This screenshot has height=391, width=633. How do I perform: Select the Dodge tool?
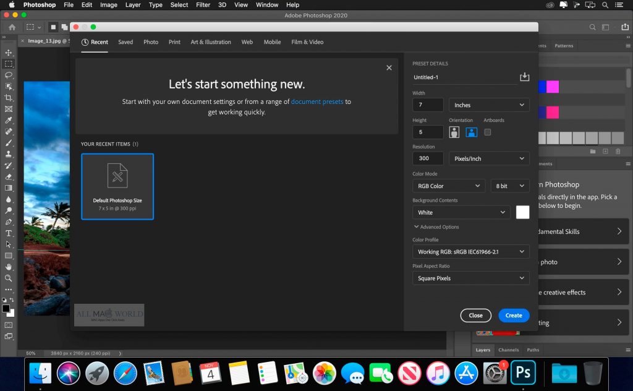coord(9,211)
